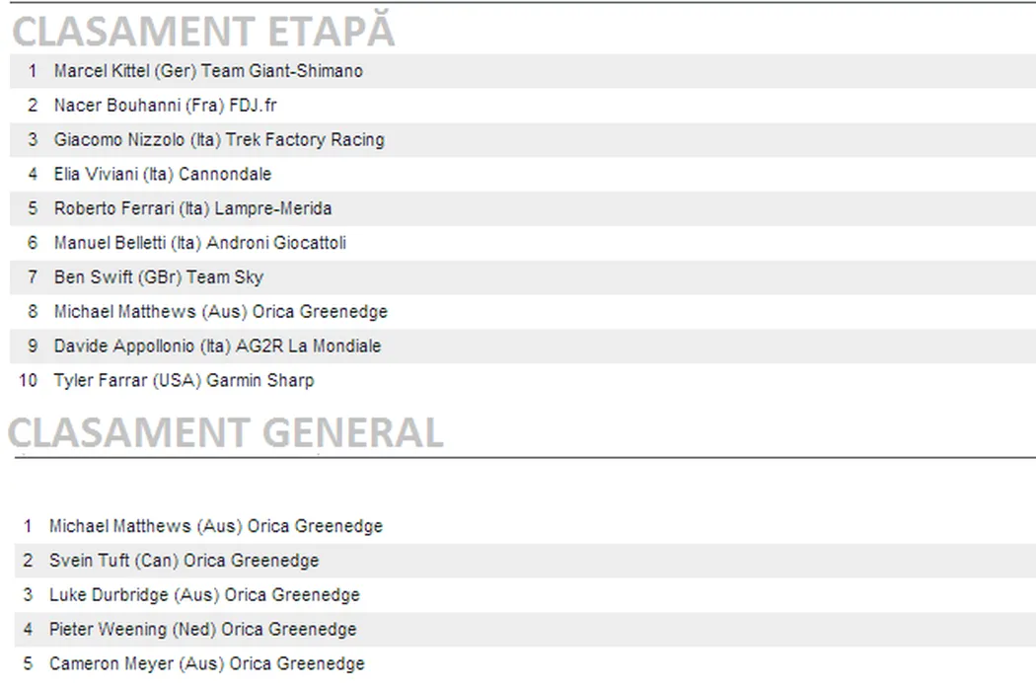Screen dimensions: 1036x691
Task: Select Svein Tuft Orica Greenedge row
Action: point(185,561)
